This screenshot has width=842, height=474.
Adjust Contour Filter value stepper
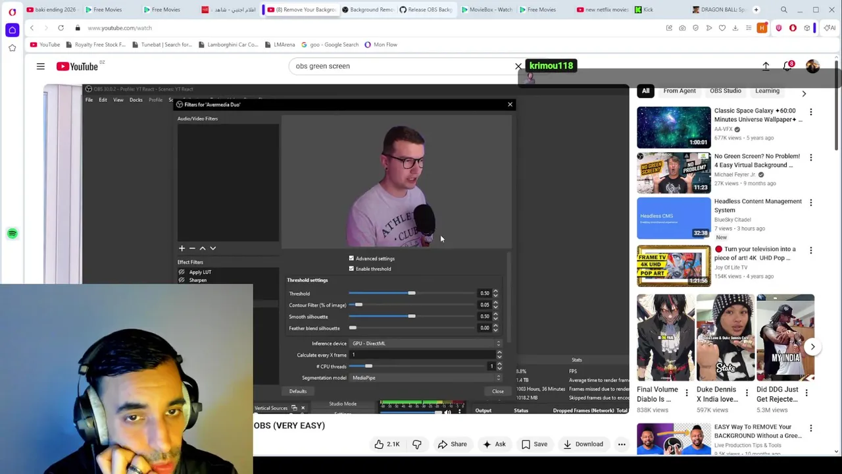(495, 305)
